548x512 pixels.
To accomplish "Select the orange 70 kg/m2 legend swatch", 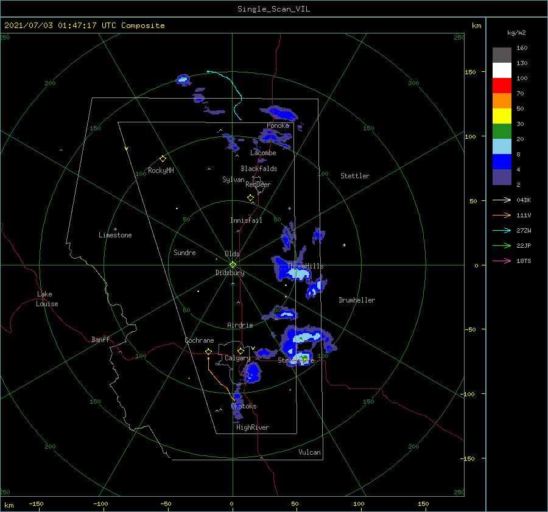I will point(502,100).
